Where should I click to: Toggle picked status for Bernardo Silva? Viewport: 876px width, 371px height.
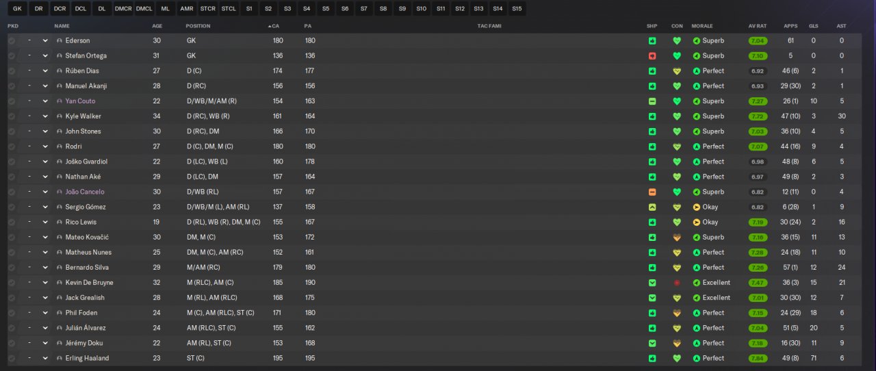[x=11, y=268]
